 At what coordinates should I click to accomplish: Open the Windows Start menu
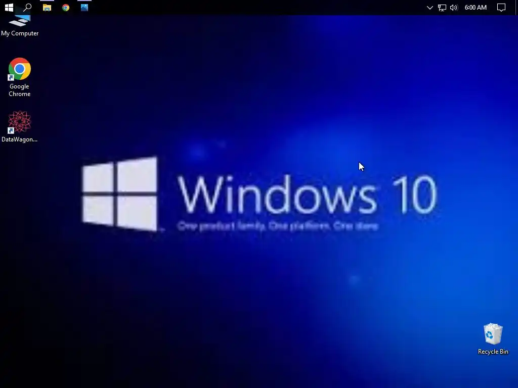tap(9, 7)
